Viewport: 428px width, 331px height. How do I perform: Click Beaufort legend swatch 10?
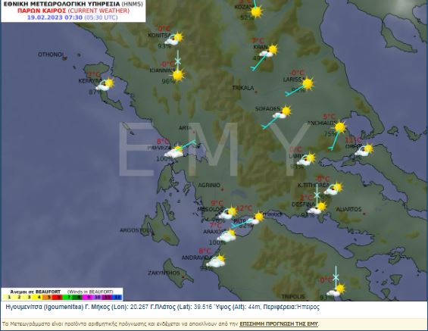[x=98, y=297]
